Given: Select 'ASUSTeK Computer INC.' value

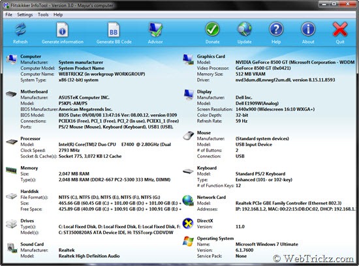Looking at the screenshot, I should (84, 97).
